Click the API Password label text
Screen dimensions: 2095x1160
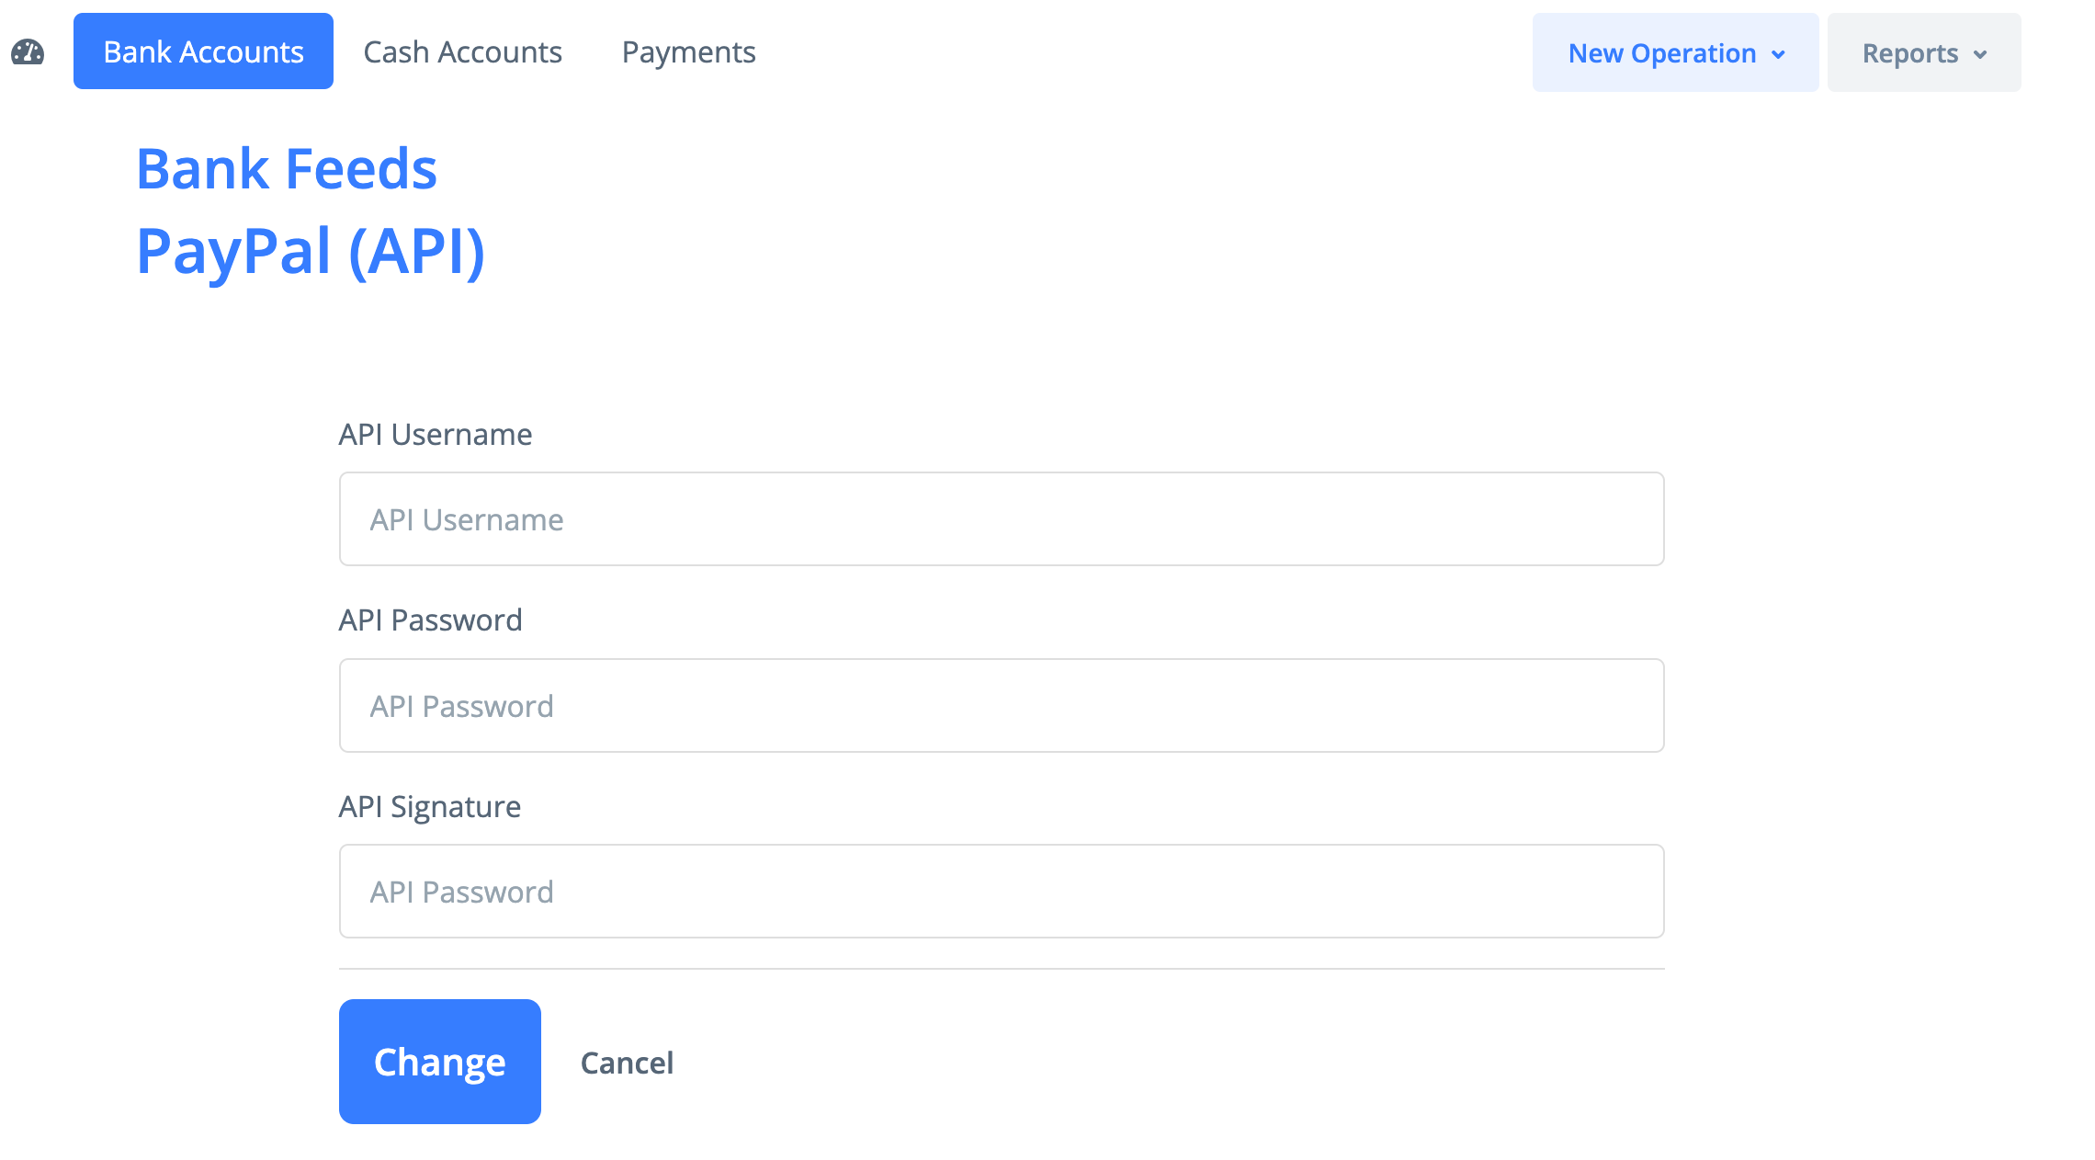tap(430, 620)
